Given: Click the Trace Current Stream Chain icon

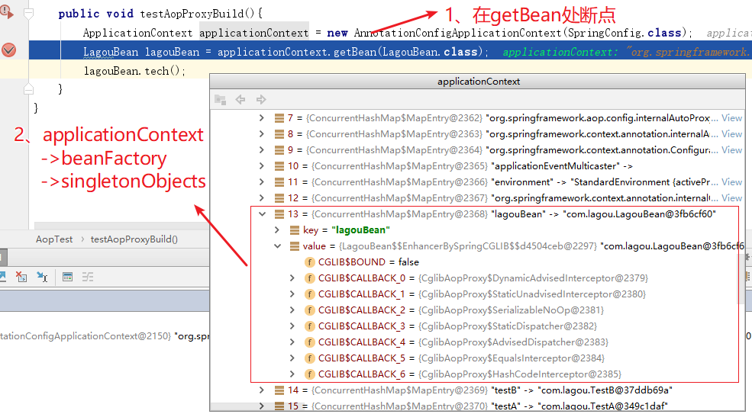Looking at the screenshot, I should click(88, 277).
